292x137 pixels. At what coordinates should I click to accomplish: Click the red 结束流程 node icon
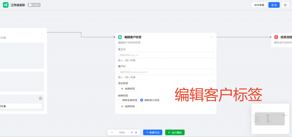pos(276,37)
